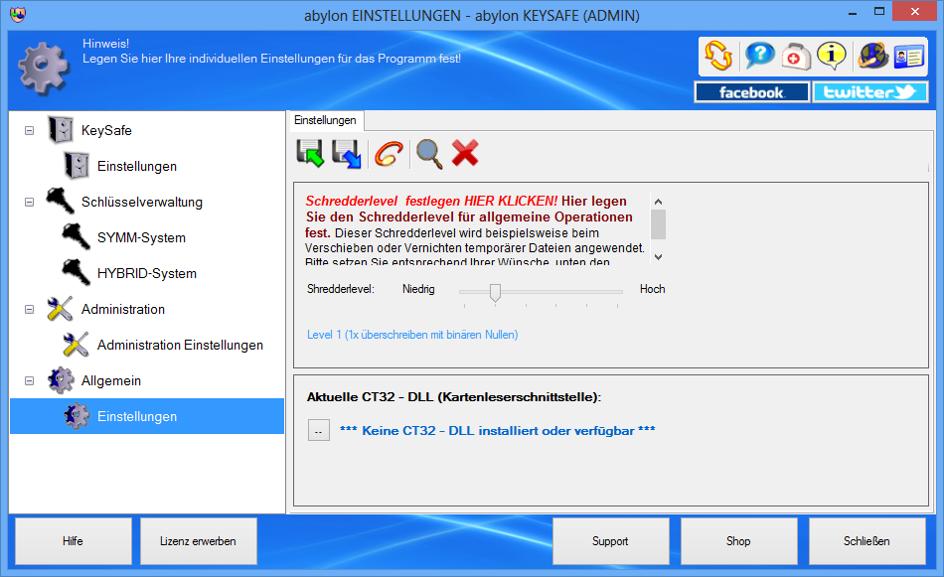
Task: Click the first-aid kit support icon
Action: coord(796,56)
